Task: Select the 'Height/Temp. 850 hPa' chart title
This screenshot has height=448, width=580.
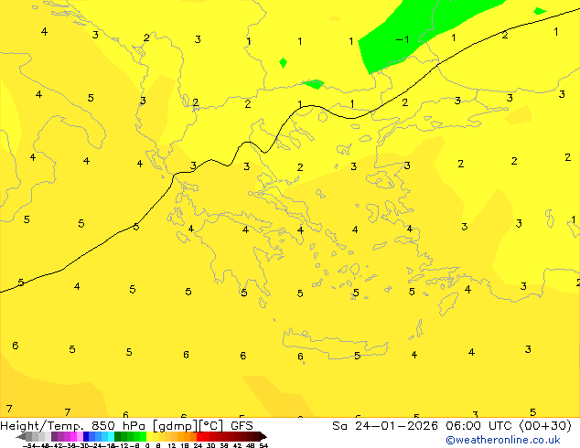Action: pyautogui.click(x=72, y=426)
